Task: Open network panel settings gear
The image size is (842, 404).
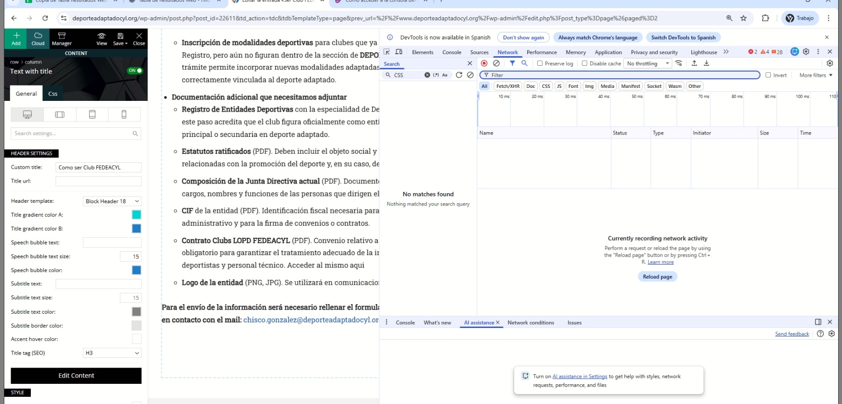Action: pyautogui.click(x=830, y=63)
